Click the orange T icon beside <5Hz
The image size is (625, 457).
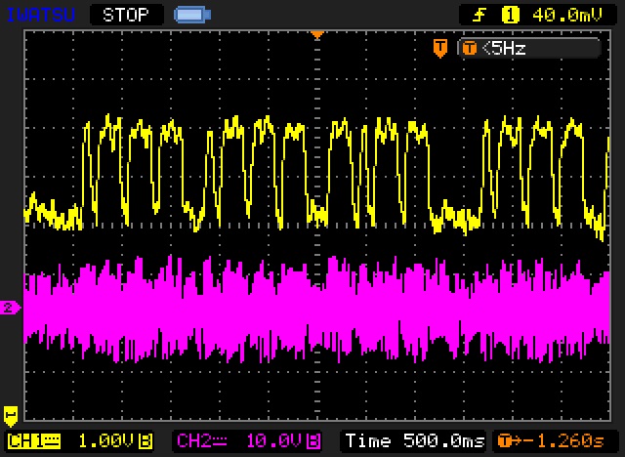469,49
